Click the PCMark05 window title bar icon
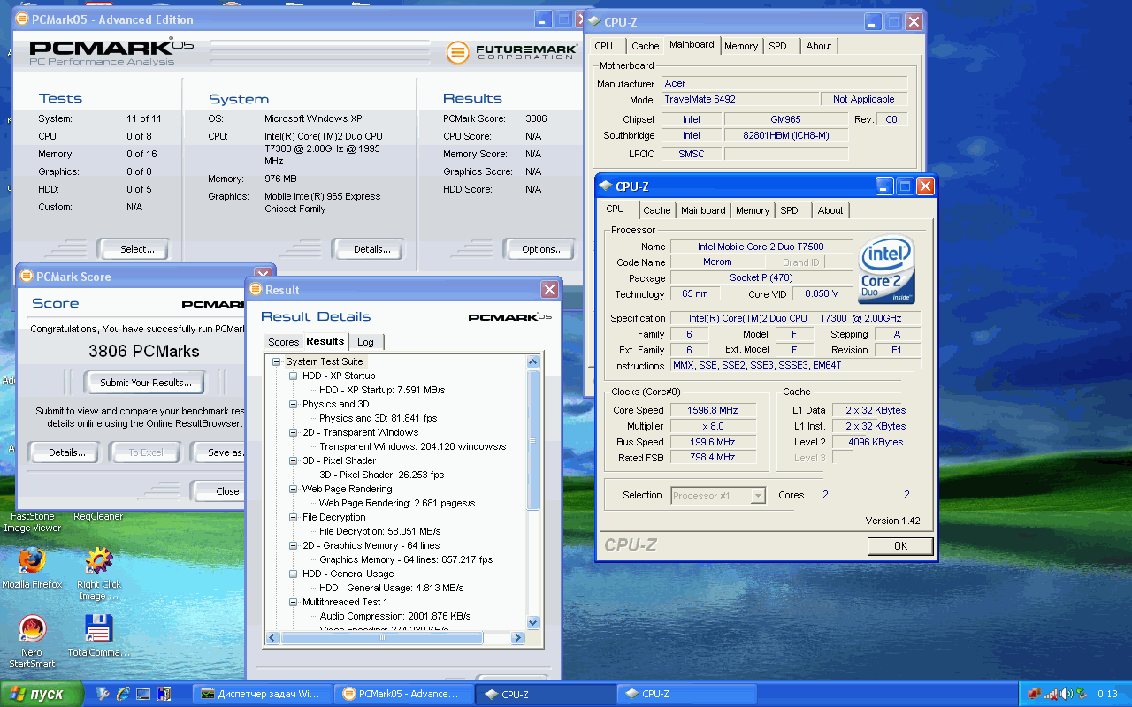The height and width of the screenshot is (707, 1132). click(x=23, y=19)
